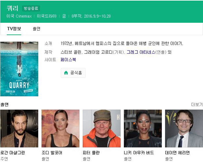Click the 쿼리 show title in header
The image size is (203, 162).
coord(12,8)
